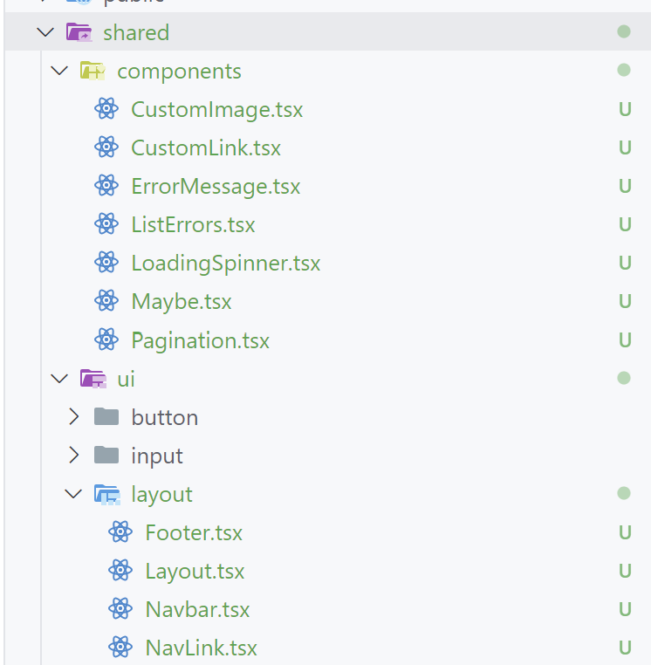Click the untracked U badge on NavLink.tsx
This screenshot has width=651, height=665.
[625, 647]
